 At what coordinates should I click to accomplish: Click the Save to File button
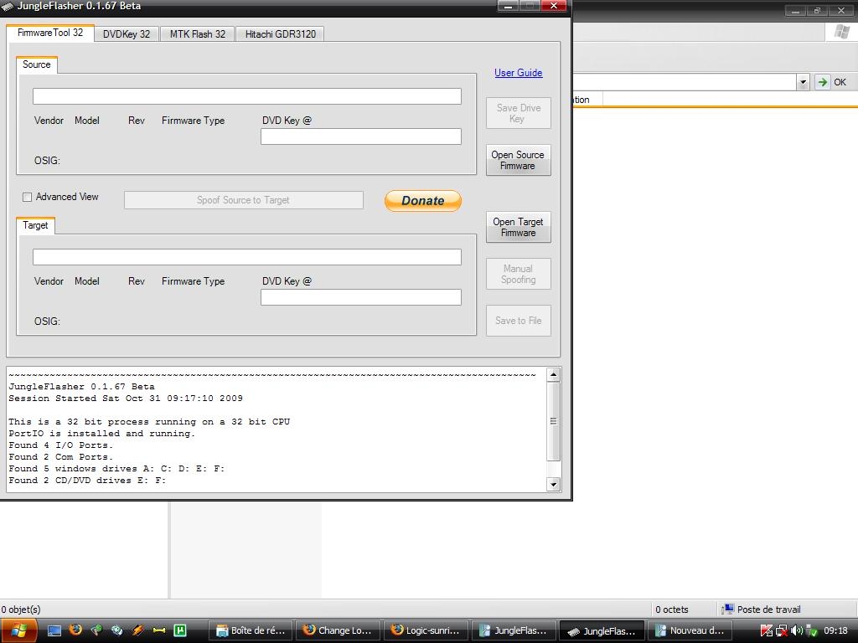[518, 321]
